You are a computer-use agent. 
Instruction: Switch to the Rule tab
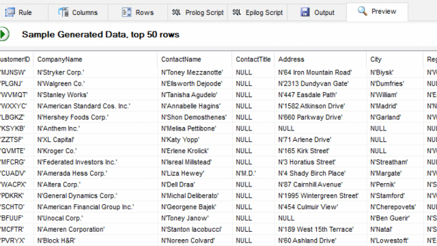point(24,12)
